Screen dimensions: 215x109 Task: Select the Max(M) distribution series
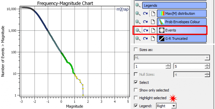182,13
